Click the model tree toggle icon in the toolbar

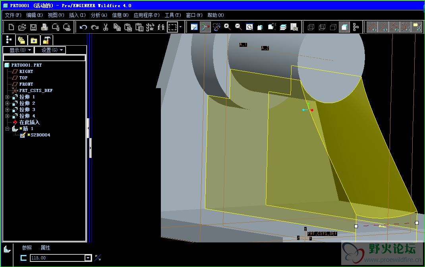(x=355, y=27)
